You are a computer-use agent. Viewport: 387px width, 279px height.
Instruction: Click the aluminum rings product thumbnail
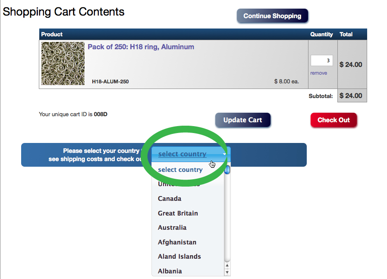63,63
